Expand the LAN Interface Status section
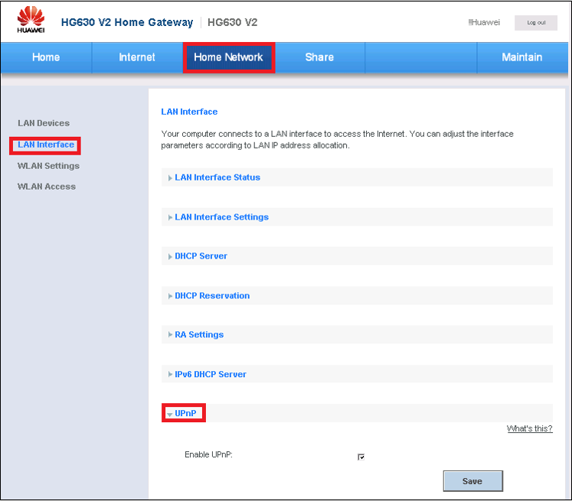 pos(217,177)
